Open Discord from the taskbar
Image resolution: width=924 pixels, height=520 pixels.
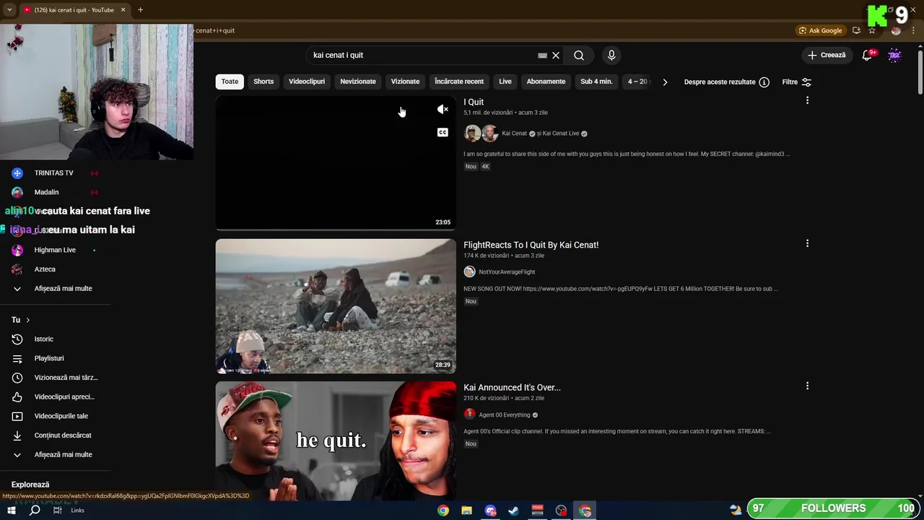point(490,511)
